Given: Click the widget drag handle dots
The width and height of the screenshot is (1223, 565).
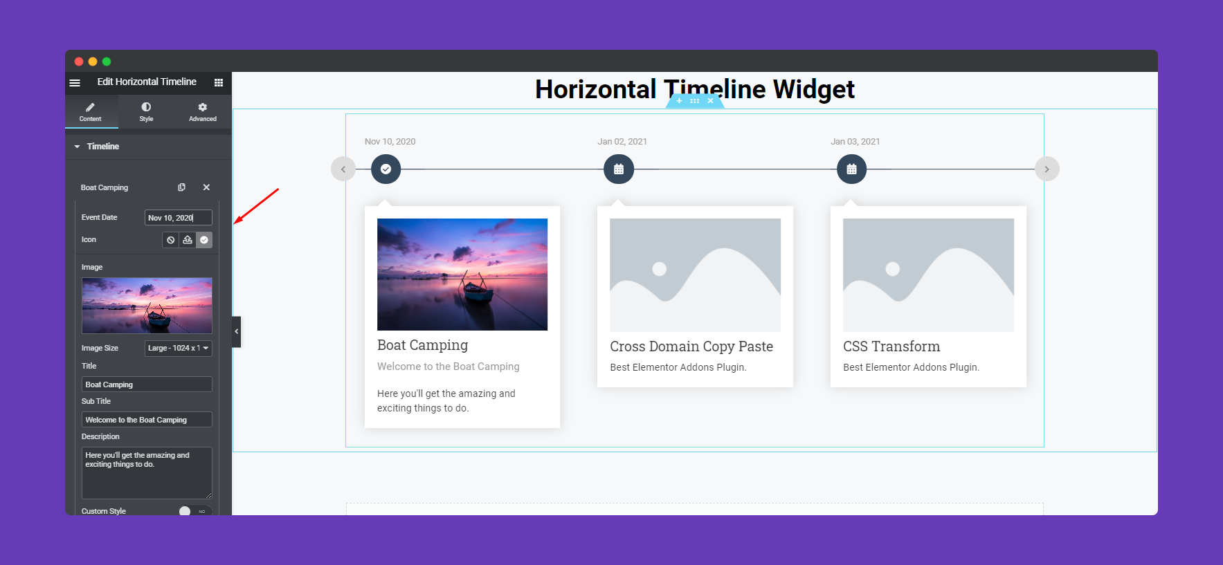Looking at the screenshot, I should (x=694, y=100).
